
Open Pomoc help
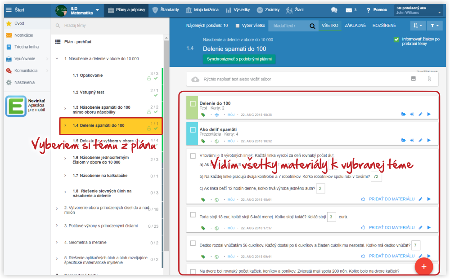click(377, 10)
